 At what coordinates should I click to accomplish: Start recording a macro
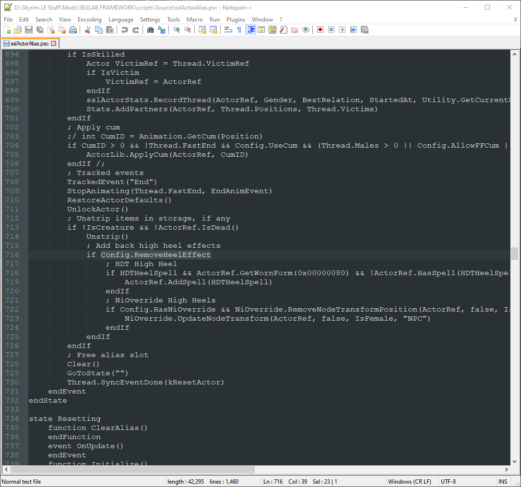[x=320, y=30]
